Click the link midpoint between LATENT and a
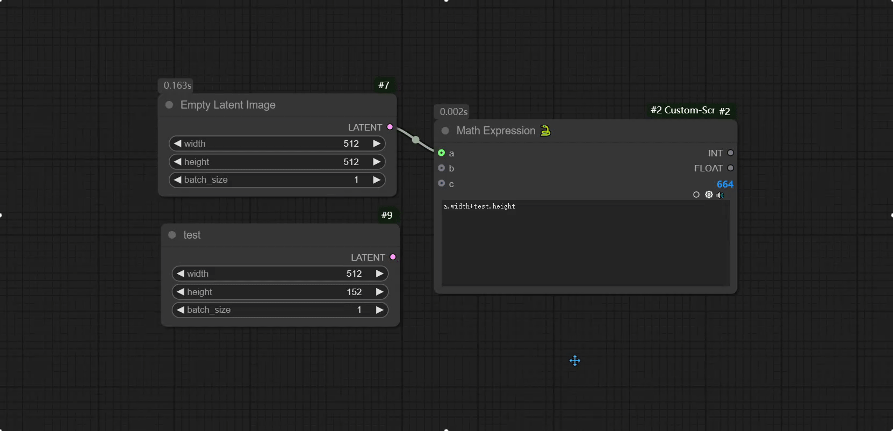893x431 pixels. (x=415, y=140)
